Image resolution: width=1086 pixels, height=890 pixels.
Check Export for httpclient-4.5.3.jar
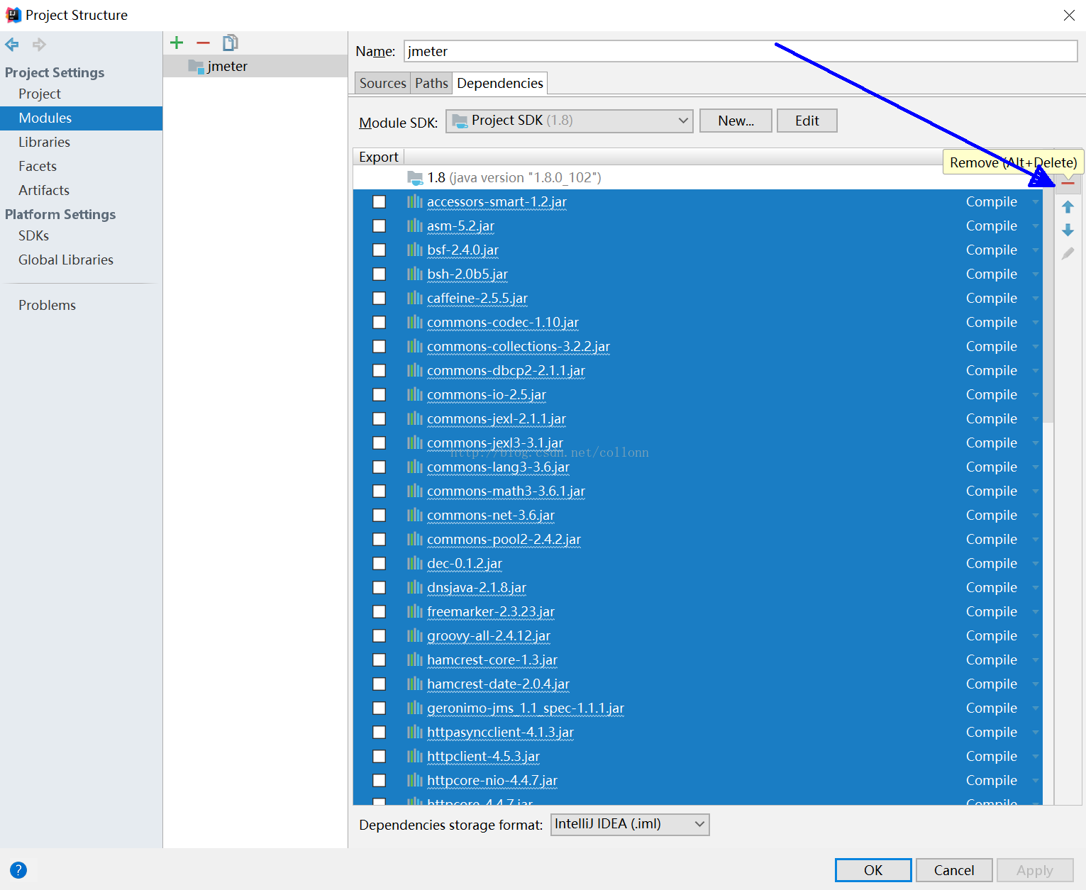pos(379,757)
